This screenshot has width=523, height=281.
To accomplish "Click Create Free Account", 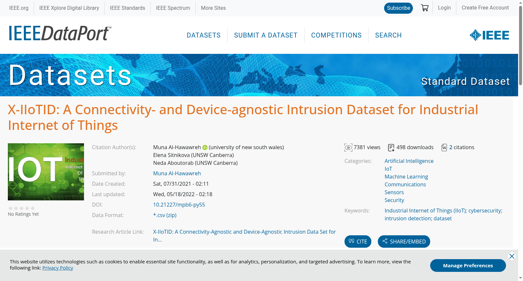I will tap(485, 8).
